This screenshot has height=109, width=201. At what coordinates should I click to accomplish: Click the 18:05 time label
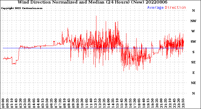click(x=139, y=103)
